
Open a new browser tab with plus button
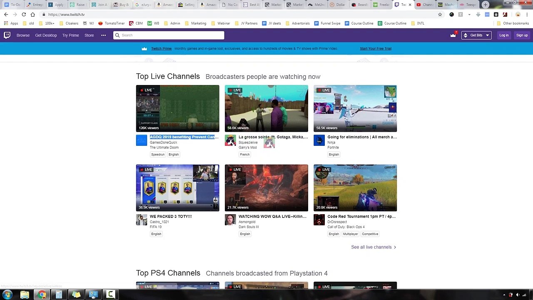pyautogui.click(x=485, y=5)
